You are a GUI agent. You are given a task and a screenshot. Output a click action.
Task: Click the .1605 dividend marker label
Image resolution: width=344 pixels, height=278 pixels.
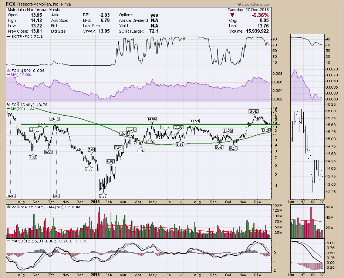tap(10, 196)
